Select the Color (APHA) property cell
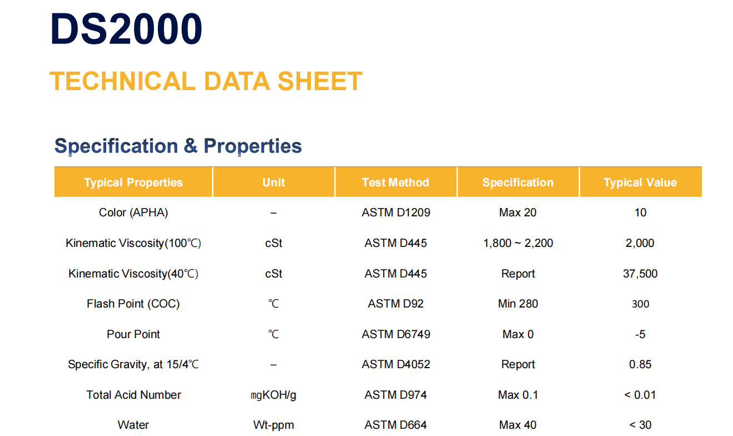This screenshot has width=733, height=436. coord(133,212)
